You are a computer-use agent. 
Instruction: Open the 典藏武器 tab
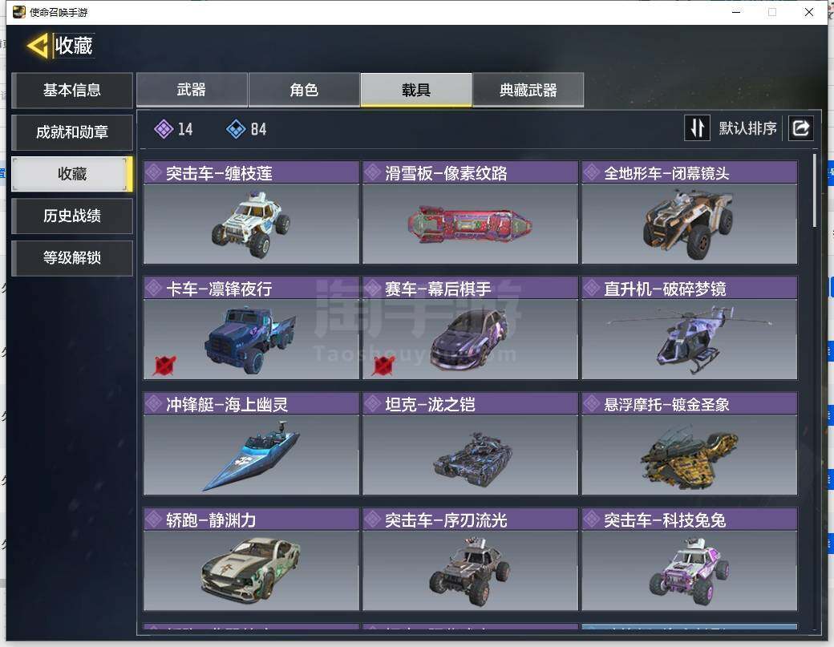point(528,90)
